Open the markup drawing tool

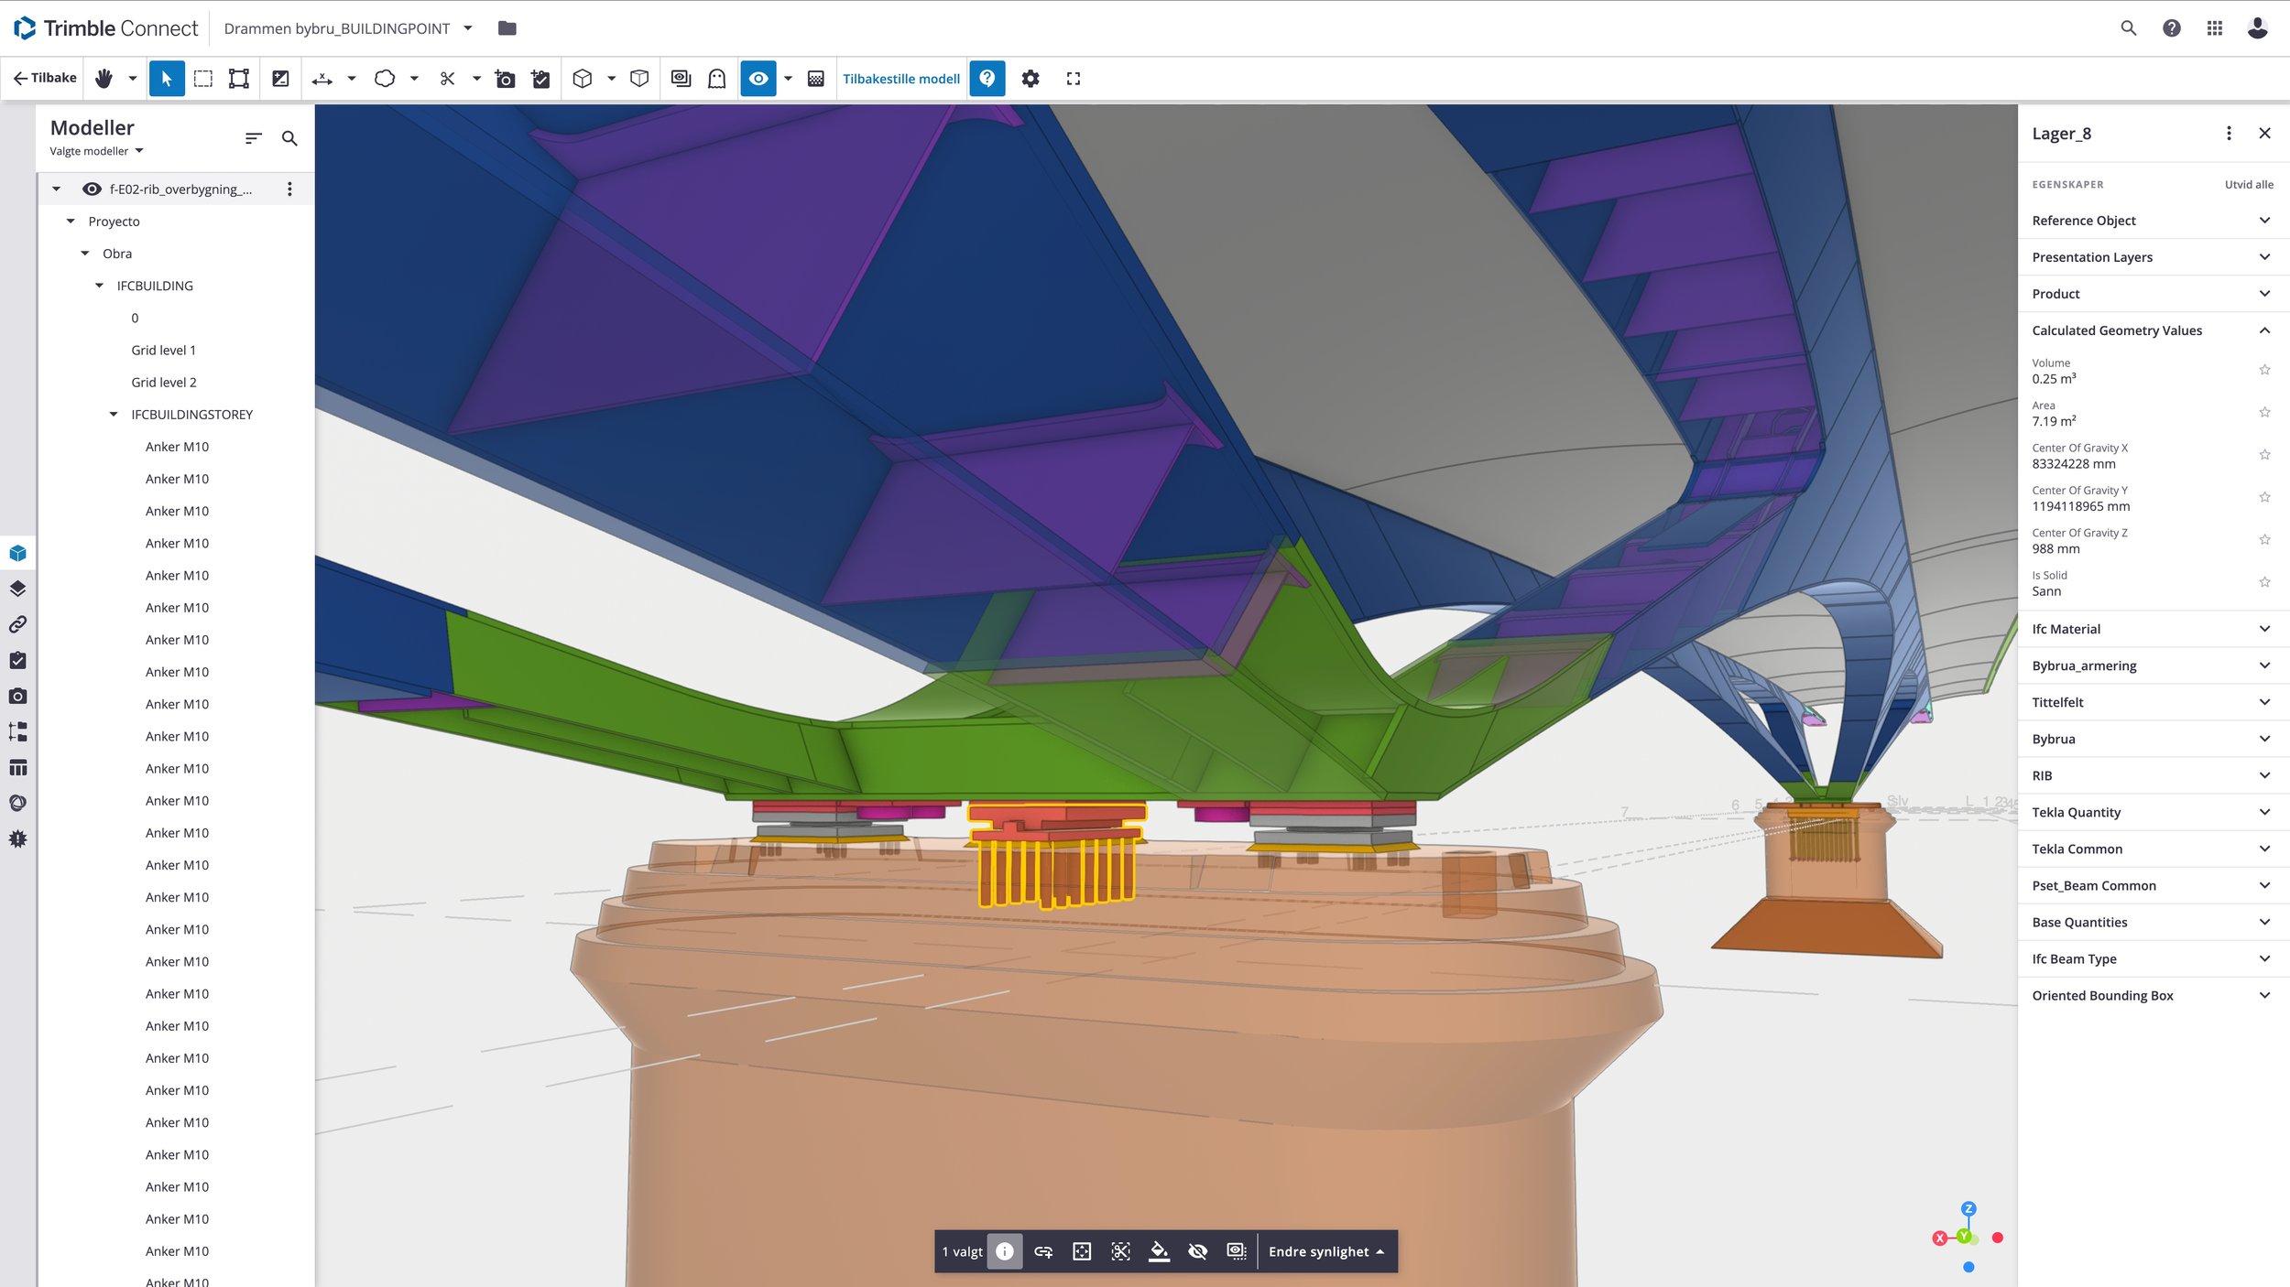tap(281, 79)
